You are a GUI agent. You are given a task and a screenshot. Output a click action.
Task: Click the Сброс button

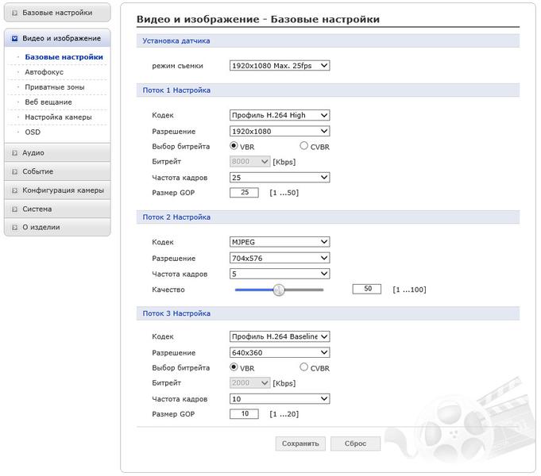coord(355,443)
